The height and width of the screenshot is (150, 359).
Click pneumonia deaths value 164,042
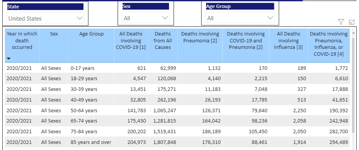pos(211,121)
